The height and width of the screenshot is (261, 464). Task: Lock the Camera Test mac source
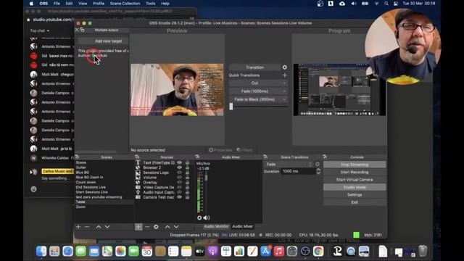187,197
